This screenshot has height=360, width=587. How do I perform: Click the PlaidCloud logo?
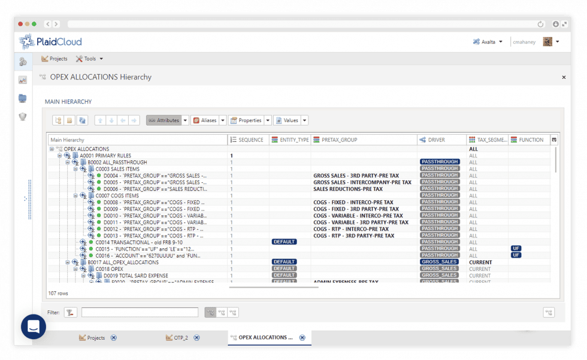click(50, 41)
